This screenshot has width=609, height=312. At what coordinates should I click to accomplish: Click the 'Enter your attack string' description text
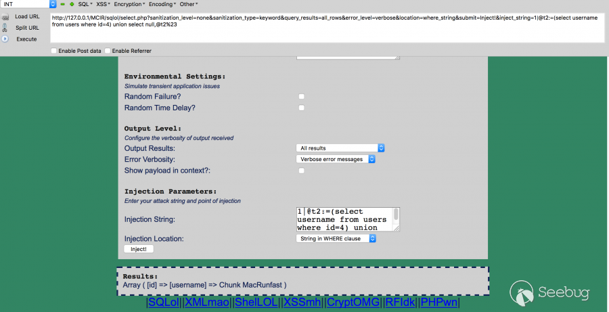183,201
